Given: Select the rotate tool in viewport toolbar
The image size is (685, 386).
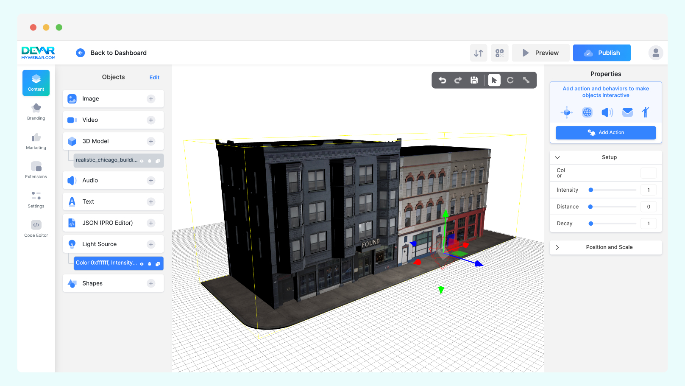Looking at the screenshot, I should click(x=510, y=80).
